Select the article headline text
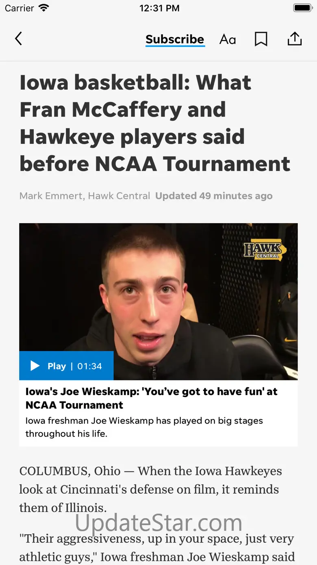 click(154, 123)
